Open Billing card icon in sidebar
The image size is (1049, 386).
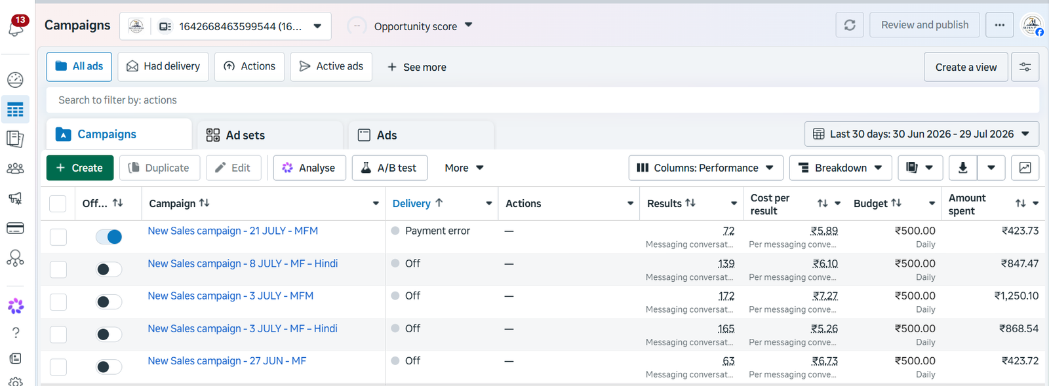(x=15, y=228)
